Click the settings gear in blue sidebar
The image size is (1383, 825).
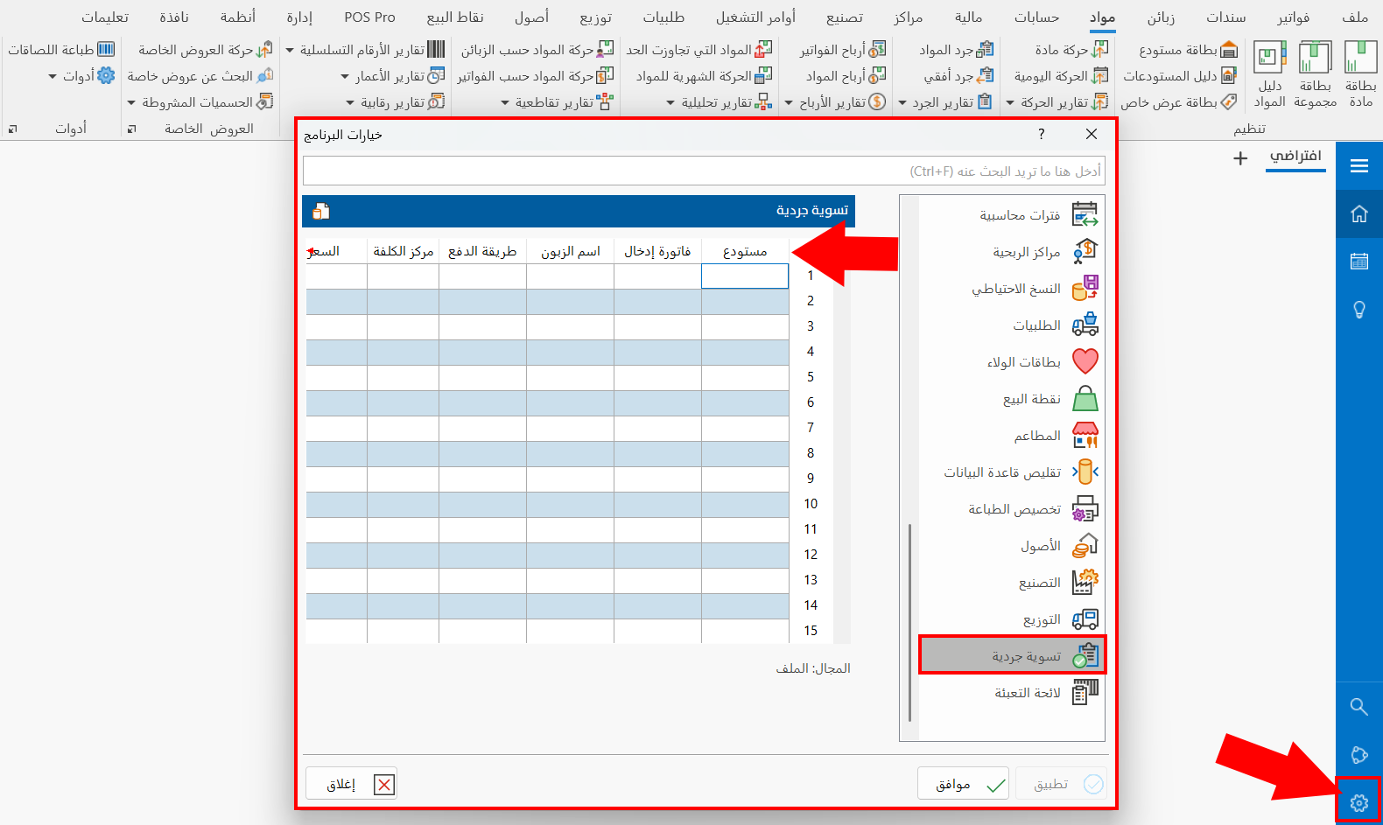[x=1358, y=802]
